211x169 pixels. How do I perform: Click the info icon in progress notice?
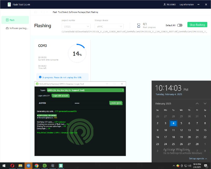pos(40,77)
